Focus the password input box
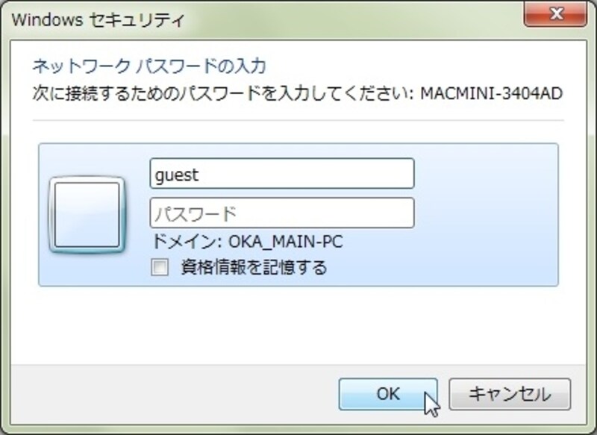The width and height of the screenshot is (597, 435). click(x=284, y=213)
